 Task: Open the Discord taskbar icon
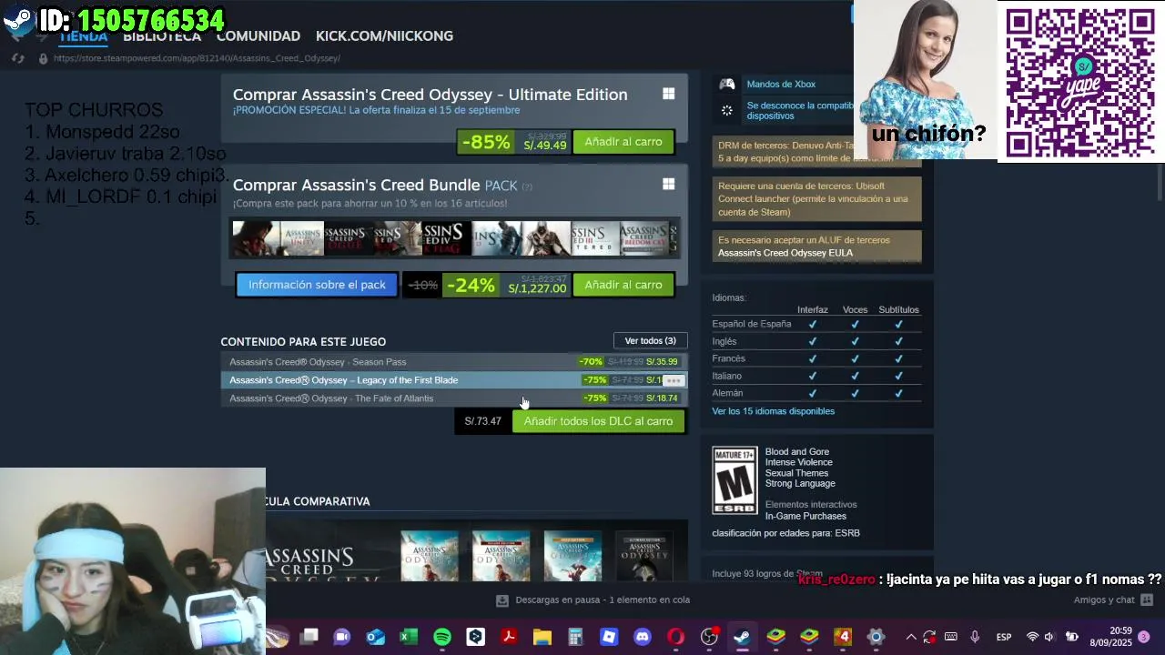click(643, 637)
